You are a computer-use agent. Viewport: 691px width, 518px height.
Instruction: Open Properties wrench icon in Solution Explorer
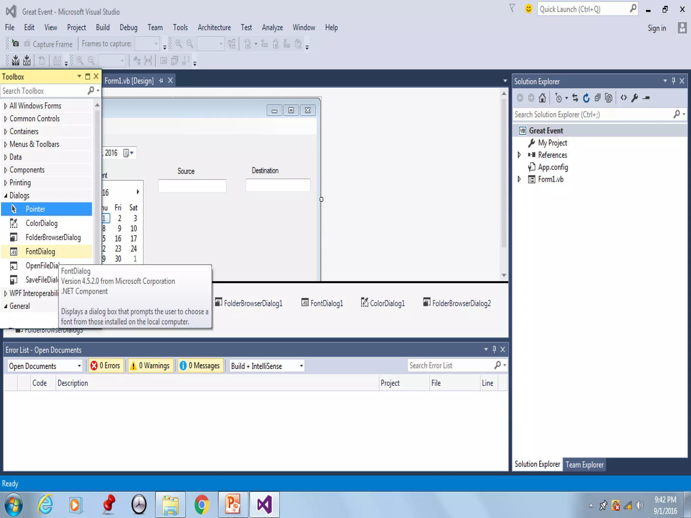tap(635, 98)
